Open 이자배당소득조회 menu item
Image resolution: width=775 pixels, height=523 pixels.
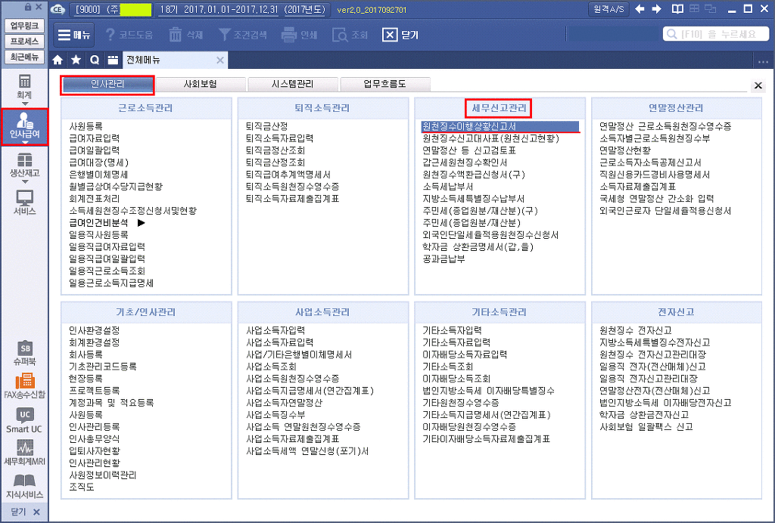(x=456, y=379)
